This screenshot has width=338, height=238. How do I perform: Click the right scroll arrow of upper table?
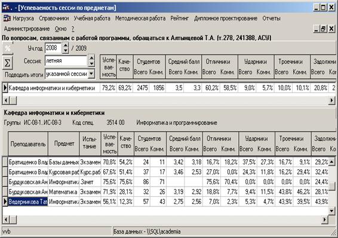coord(331,100)
